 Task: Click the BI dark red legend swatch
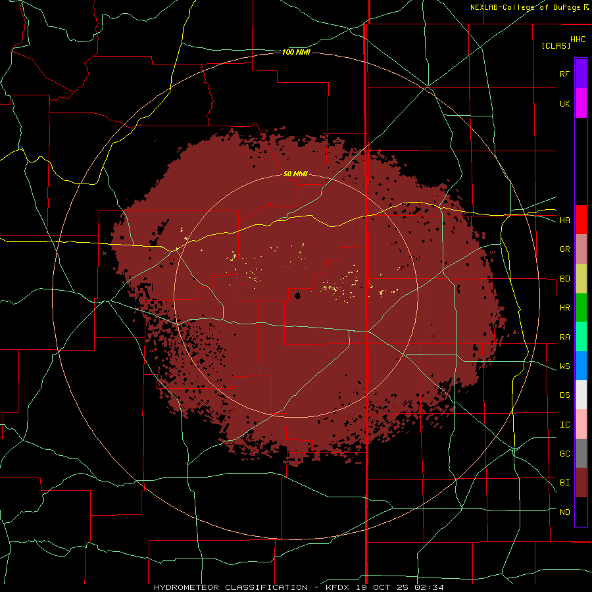(x=581, y=483)
